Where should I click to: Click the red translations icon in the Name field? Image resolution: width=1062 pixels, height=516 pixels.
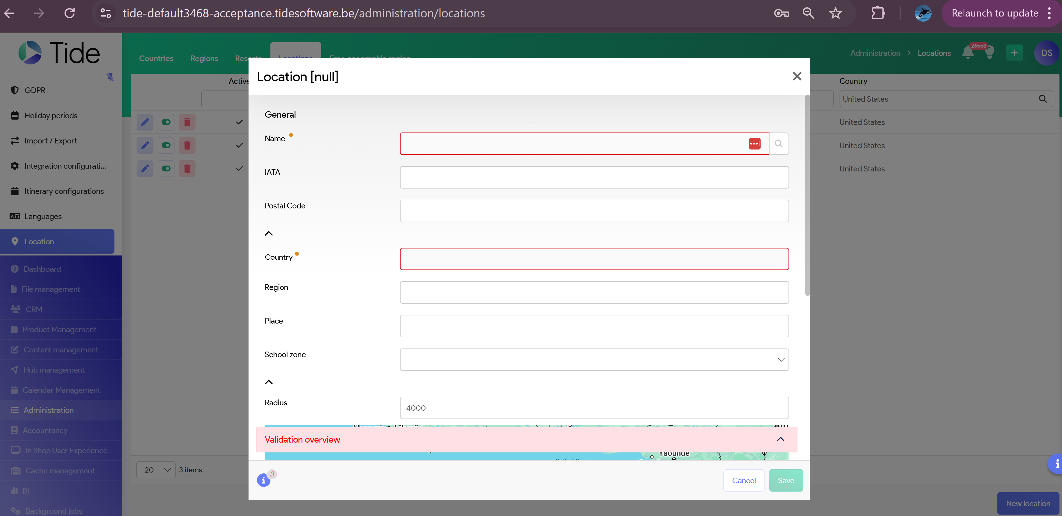(x=755, y=144)
